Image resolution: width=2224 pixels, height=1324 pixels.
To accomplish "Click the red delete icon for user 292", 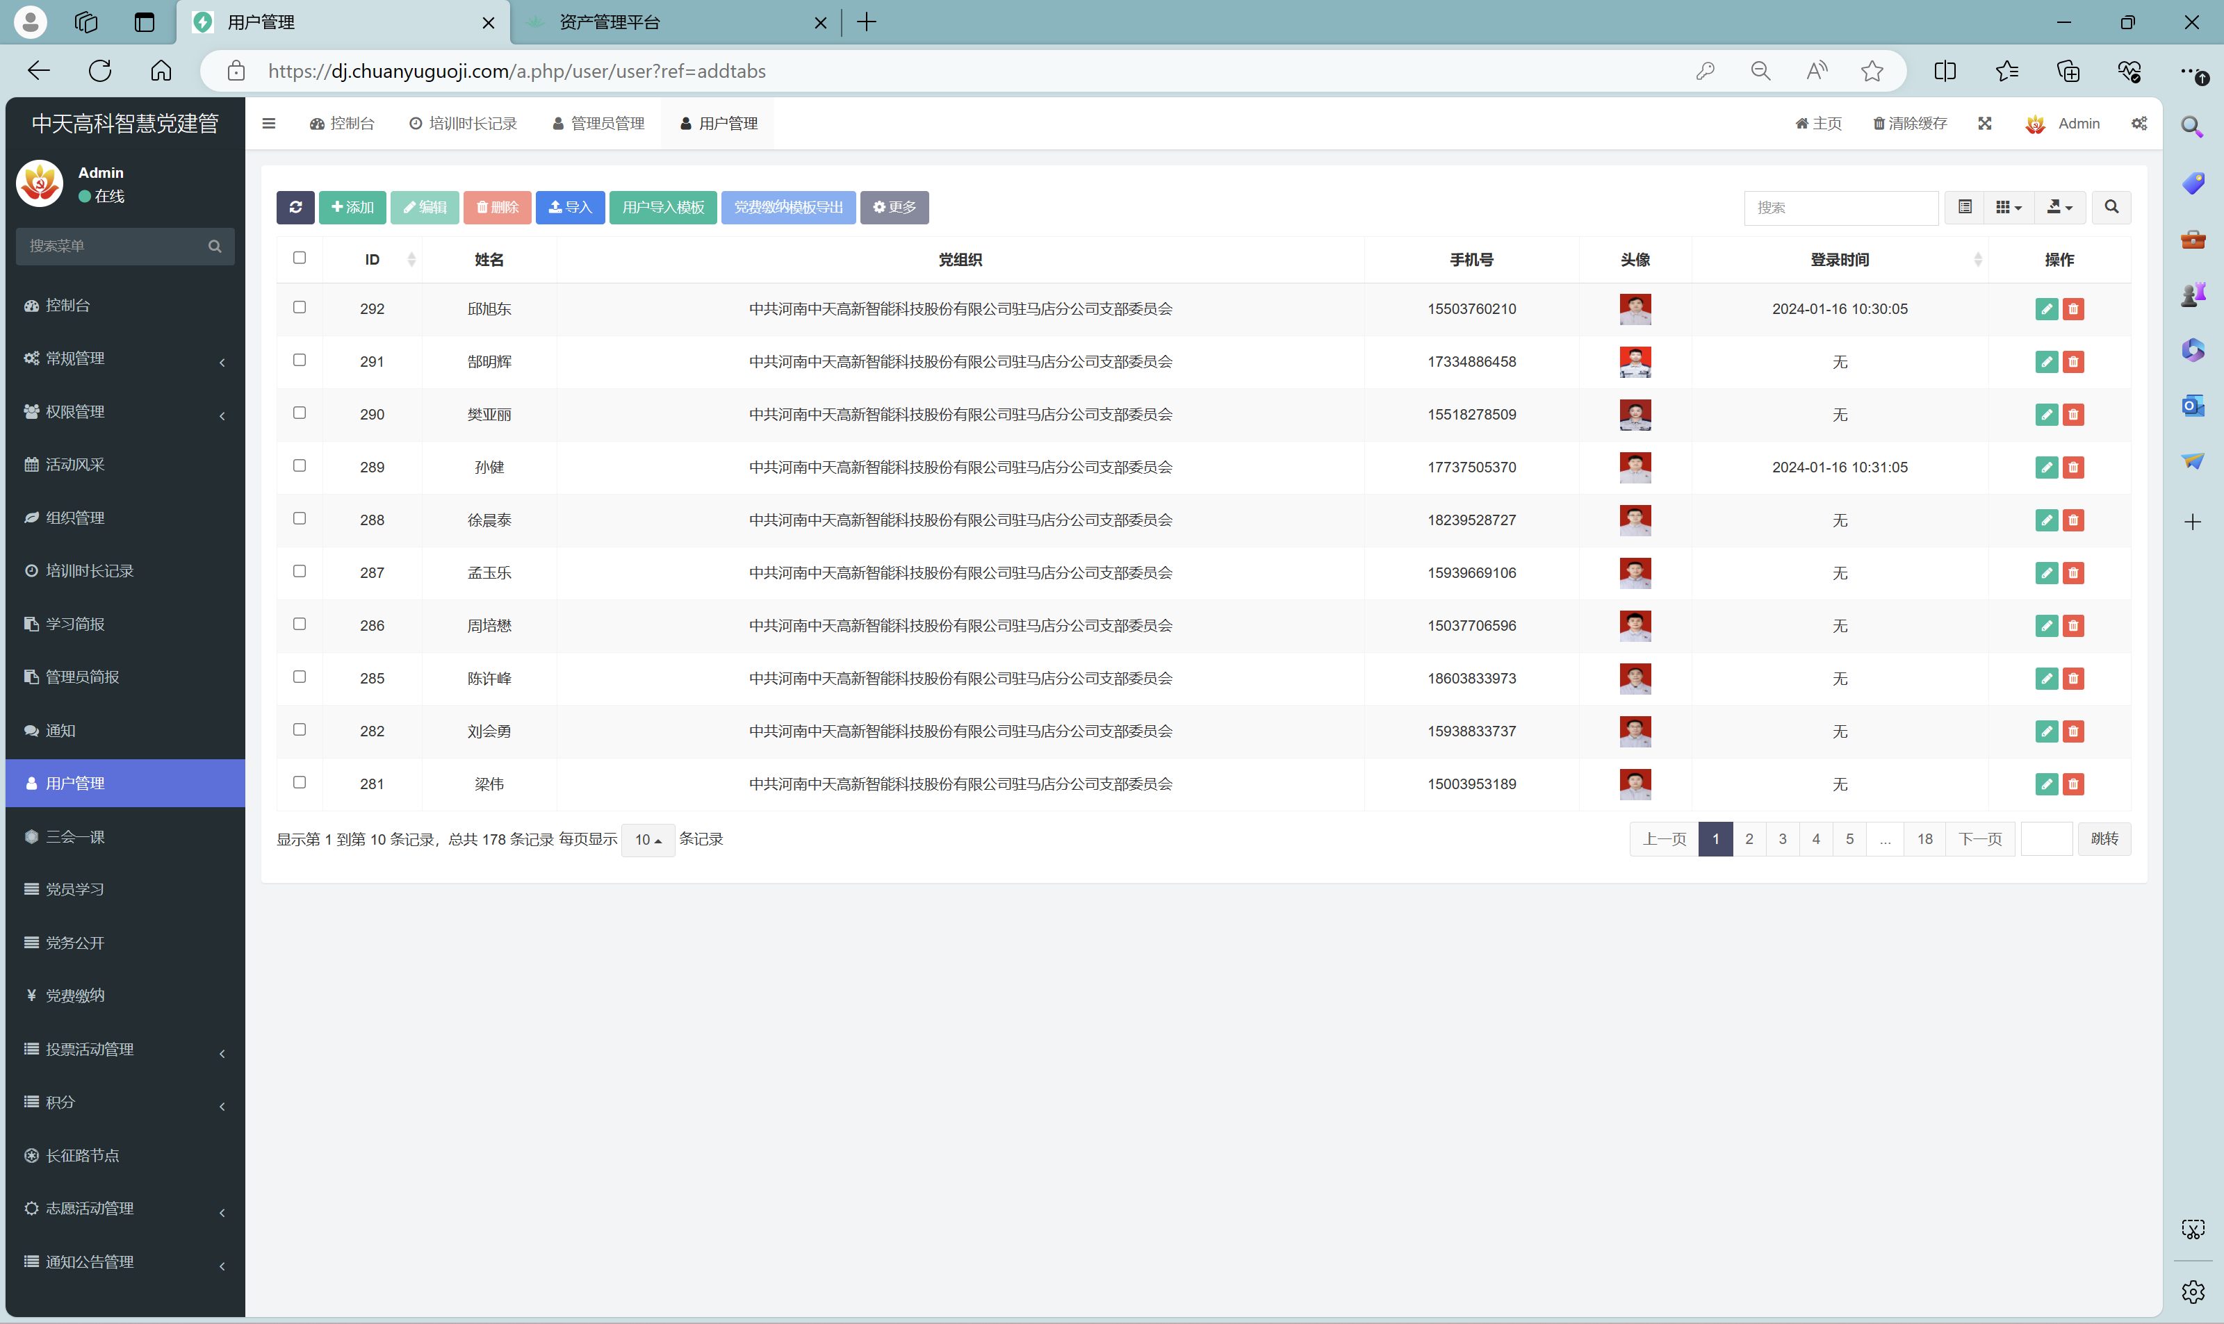I will click(2073, 308).
